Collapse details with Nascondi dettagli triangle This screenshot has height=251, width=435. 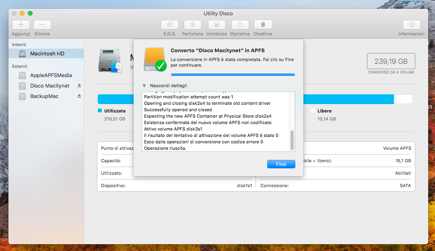tap(144, 86)
